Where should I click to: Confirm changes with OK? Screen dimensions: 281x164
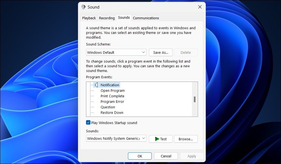(x=140, y=156)
